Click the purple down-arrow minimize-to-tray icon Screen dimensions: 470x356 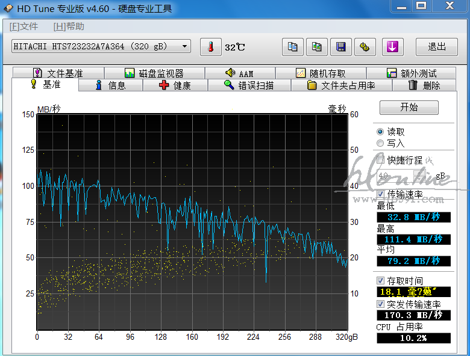[392, 47]
